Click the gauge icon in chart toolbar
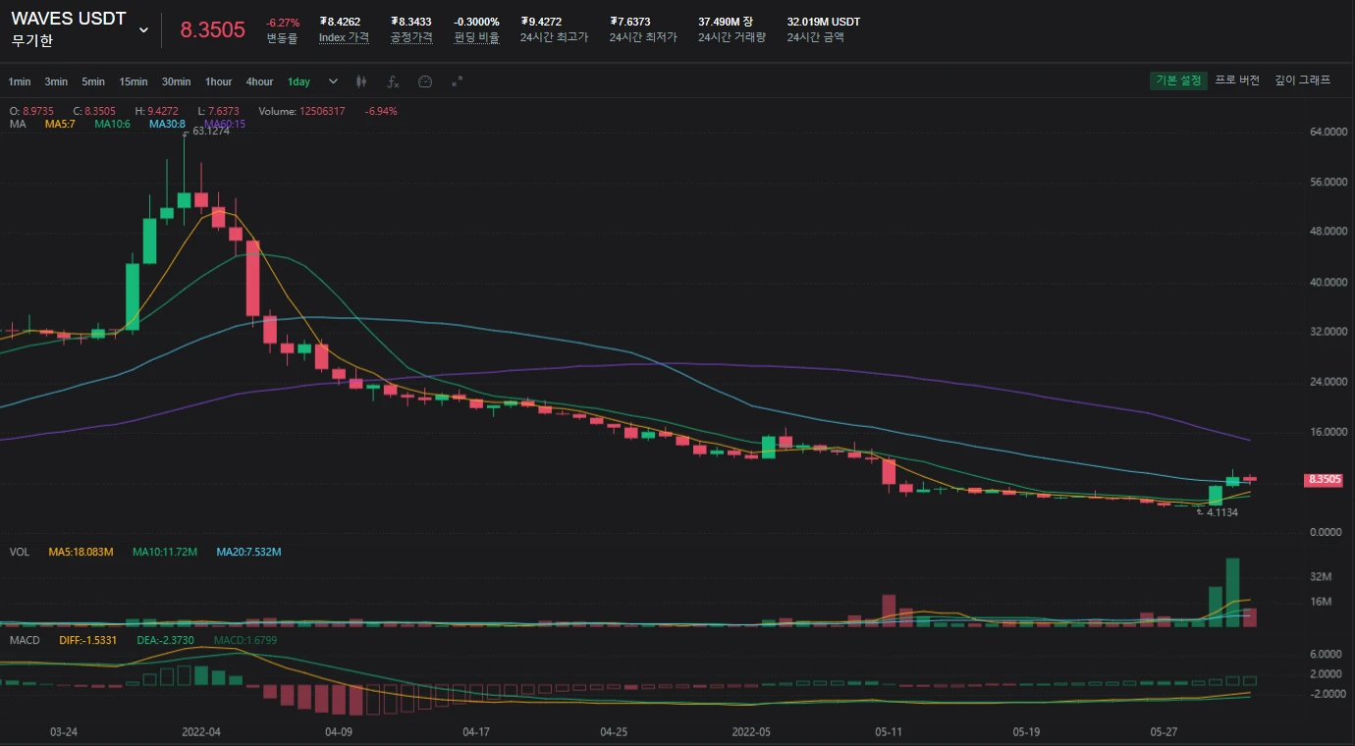This screenshot has width=1355, height=746. click(x=425, y=81)
